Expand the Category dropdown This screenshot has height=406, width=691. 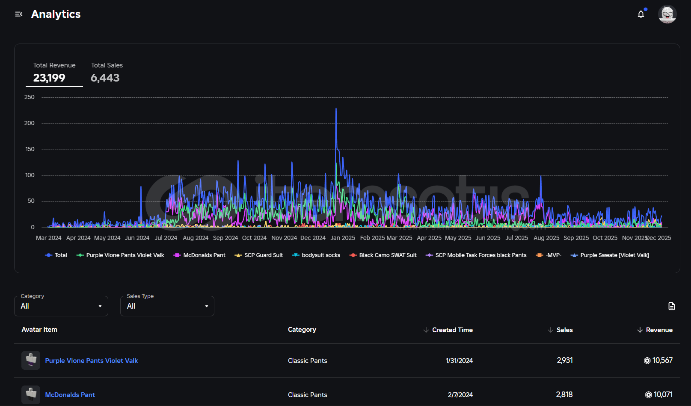coord(61,306)
